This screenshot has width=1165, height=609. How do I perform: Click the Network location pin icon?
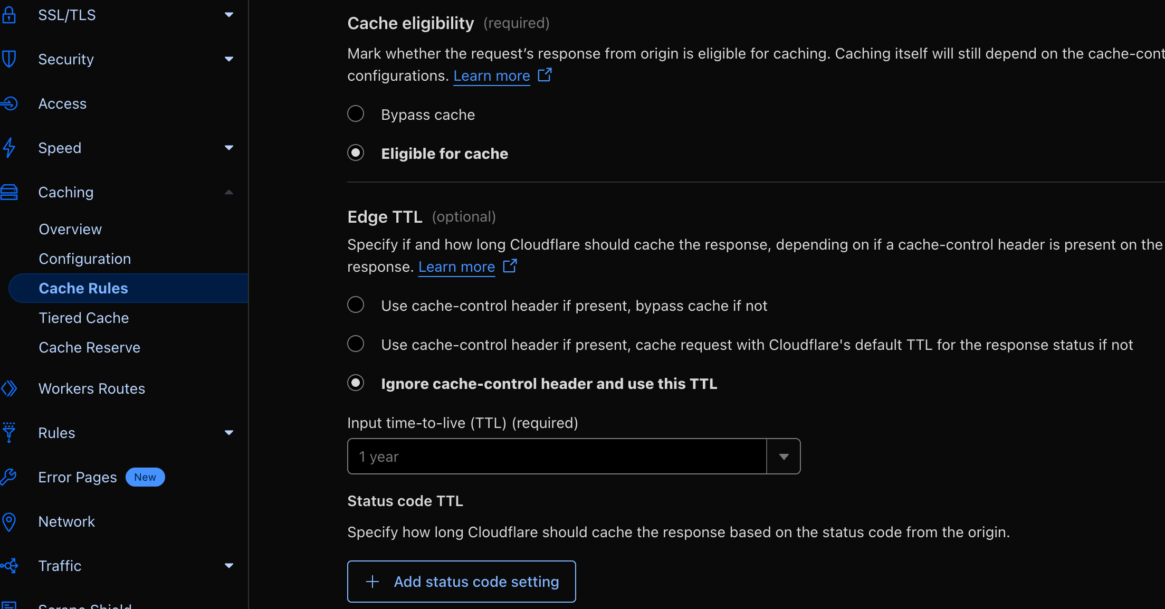point(9,521)
